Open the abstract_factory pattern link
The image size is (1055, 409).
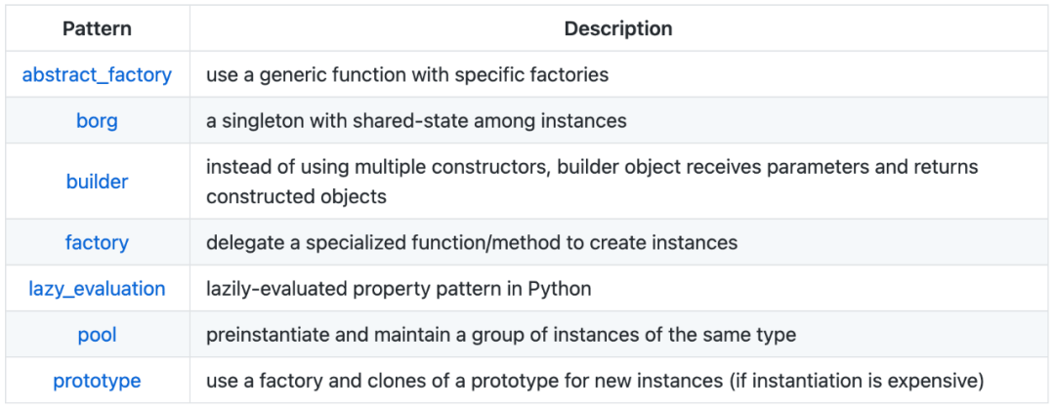coord(97,75)
